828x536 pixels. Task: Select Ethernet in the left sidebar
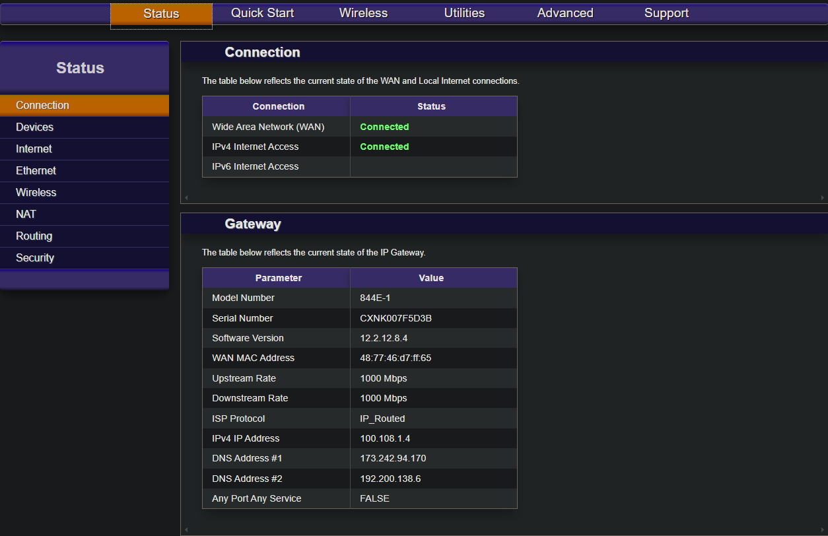coord(36,171)
